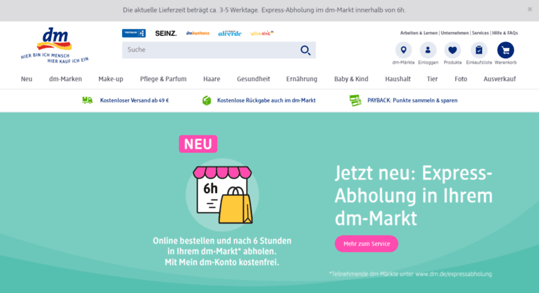Click the Einloggen person icon
Viewport: 539px width, 293px height.
click(x=428, y=50)
